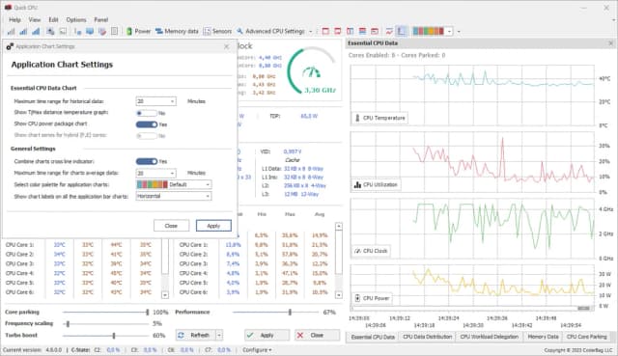
Task: Open the toolbar color palette dropdown arrow
Action: coord(449,32)
